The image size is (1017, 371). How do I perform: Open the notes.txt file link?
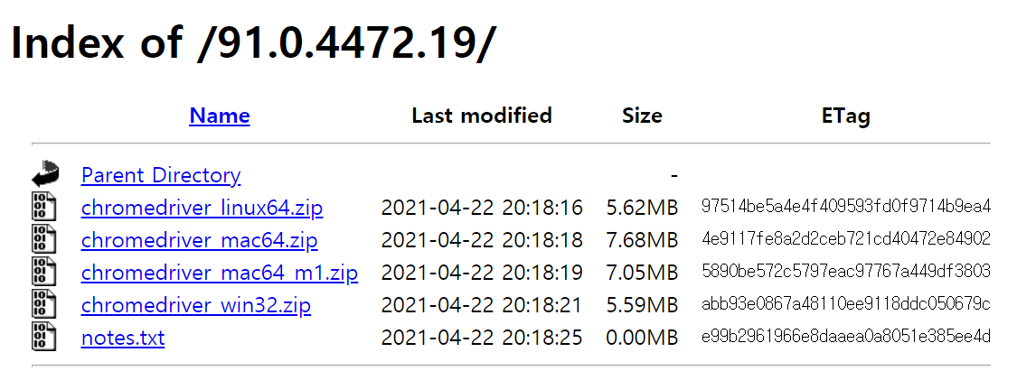point(123,338)
